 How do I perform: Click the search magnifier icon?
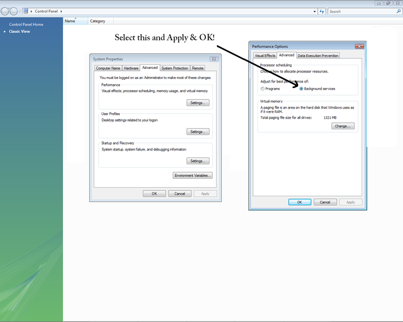tap(398, 11)
